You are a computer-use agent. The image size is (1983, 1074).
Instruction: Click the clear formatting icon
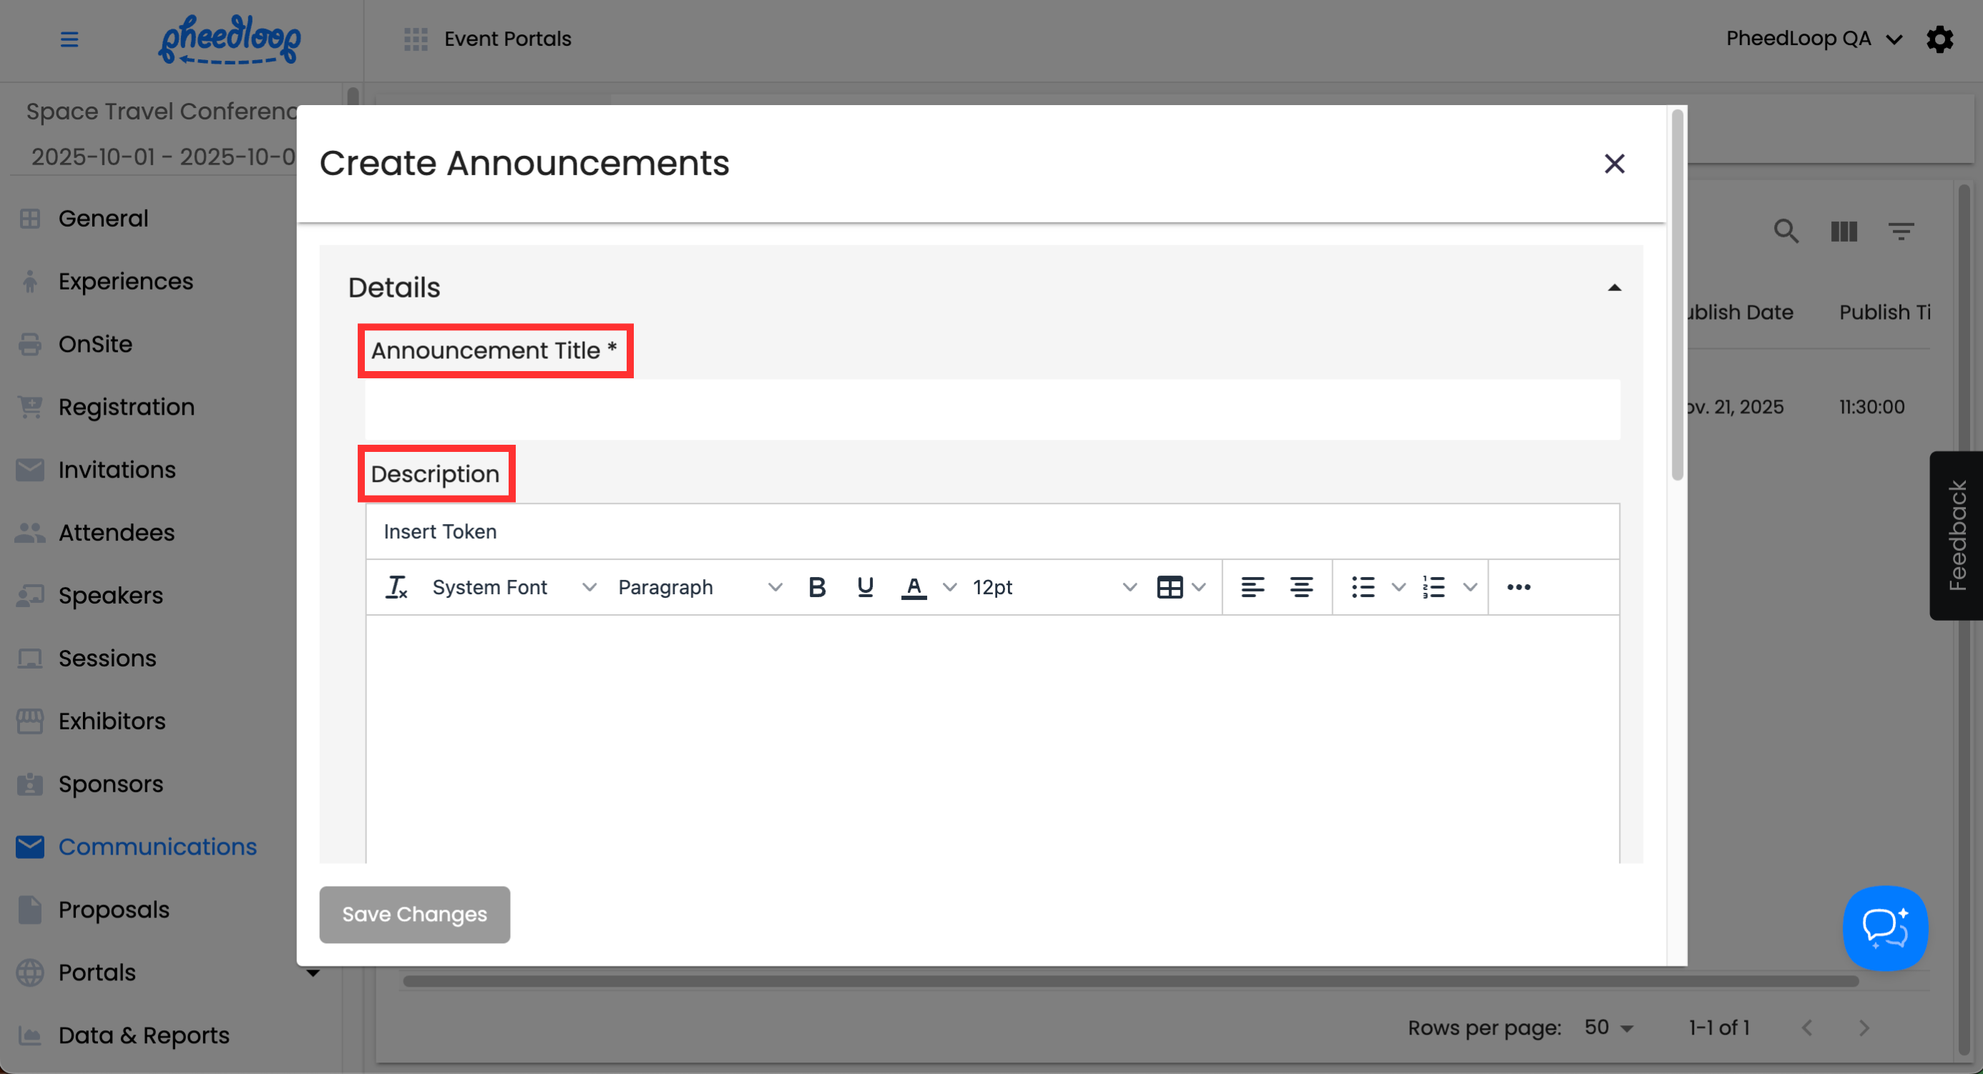(x=396, y=588)
